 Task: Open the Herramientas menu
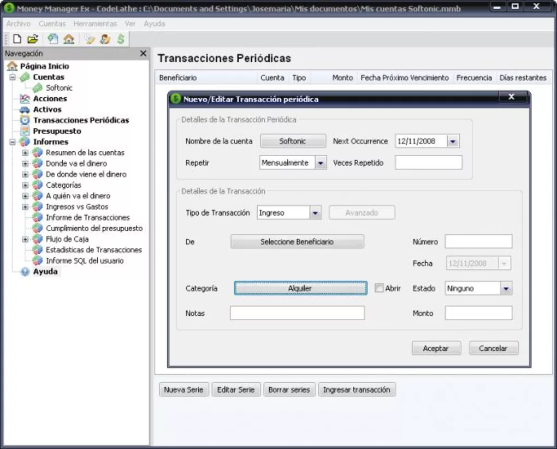point(95,24)
